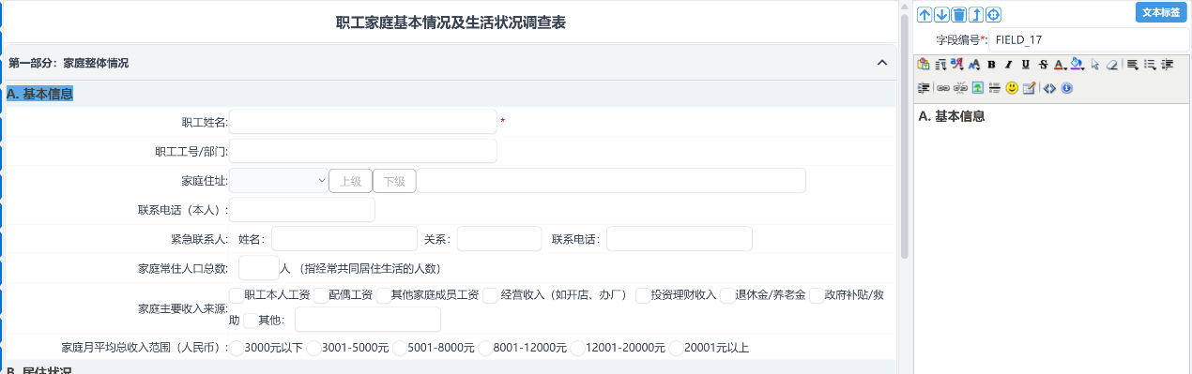Toggle italic formatting in editor
Screen dimensions: 1192x374
[1008, 65]
